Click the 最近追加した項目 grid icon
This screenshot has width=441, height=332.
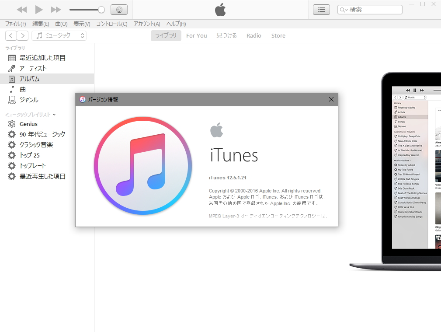(12, 58)
